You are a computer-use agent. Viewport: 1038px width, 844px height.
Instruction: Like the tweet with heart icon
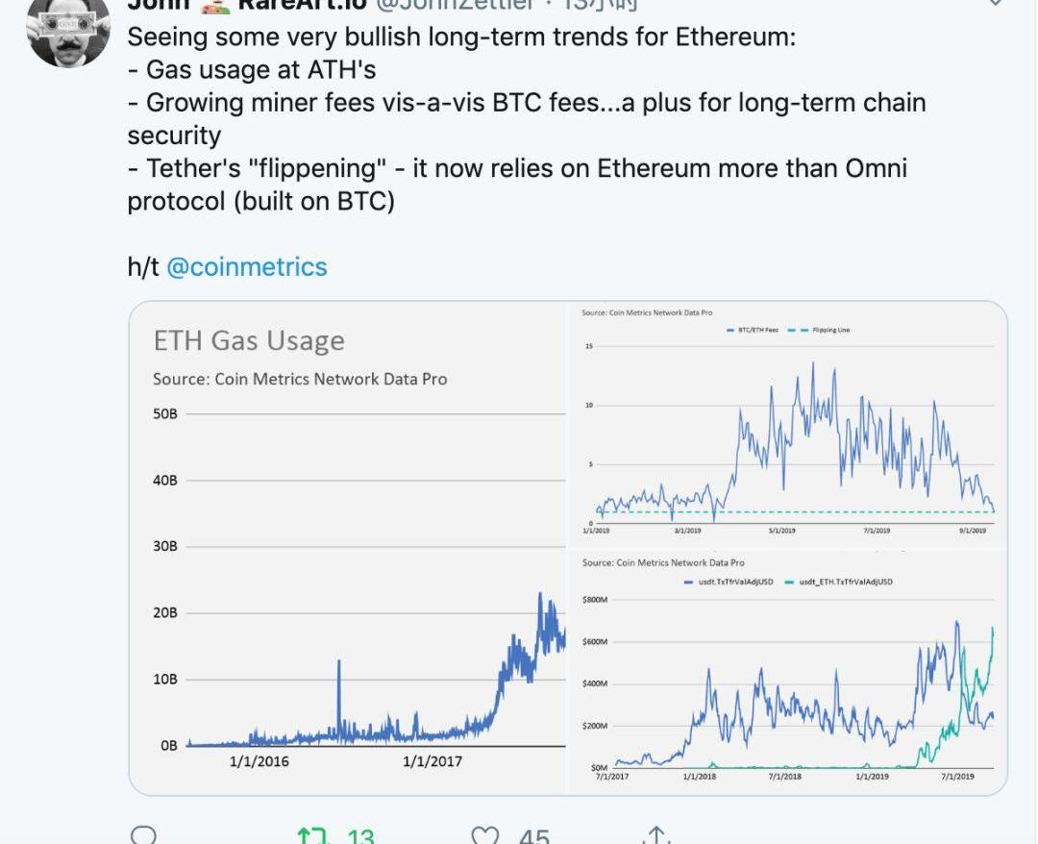coord(485,834)
